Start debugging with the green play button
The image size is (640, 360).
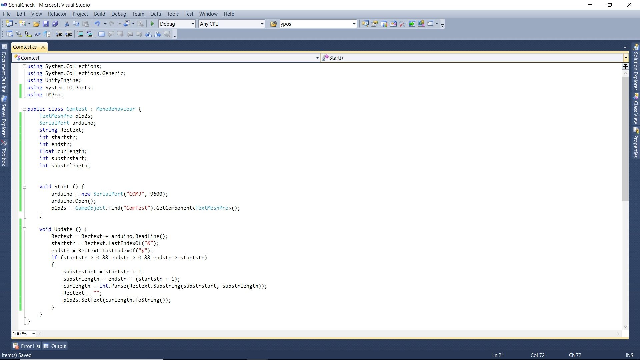point(152,23)
